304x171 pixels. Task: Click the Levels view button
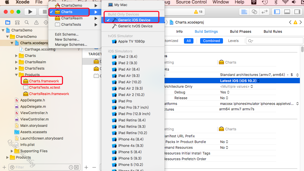[x=233, y=41]
